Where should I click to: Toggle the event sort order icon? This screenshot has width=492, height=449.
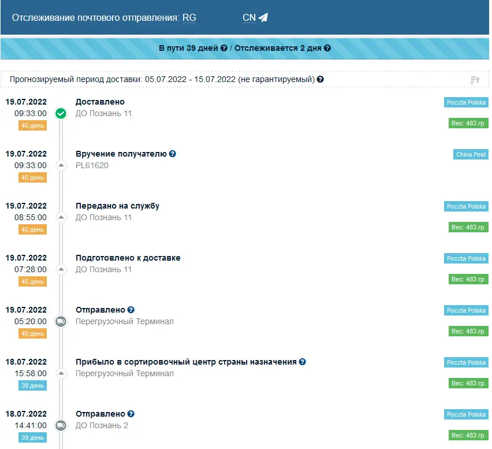coord(475,80)
